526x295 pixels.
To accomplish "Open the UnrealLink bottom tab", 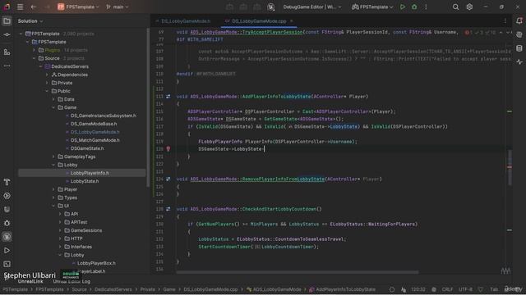I will point(30,282).
